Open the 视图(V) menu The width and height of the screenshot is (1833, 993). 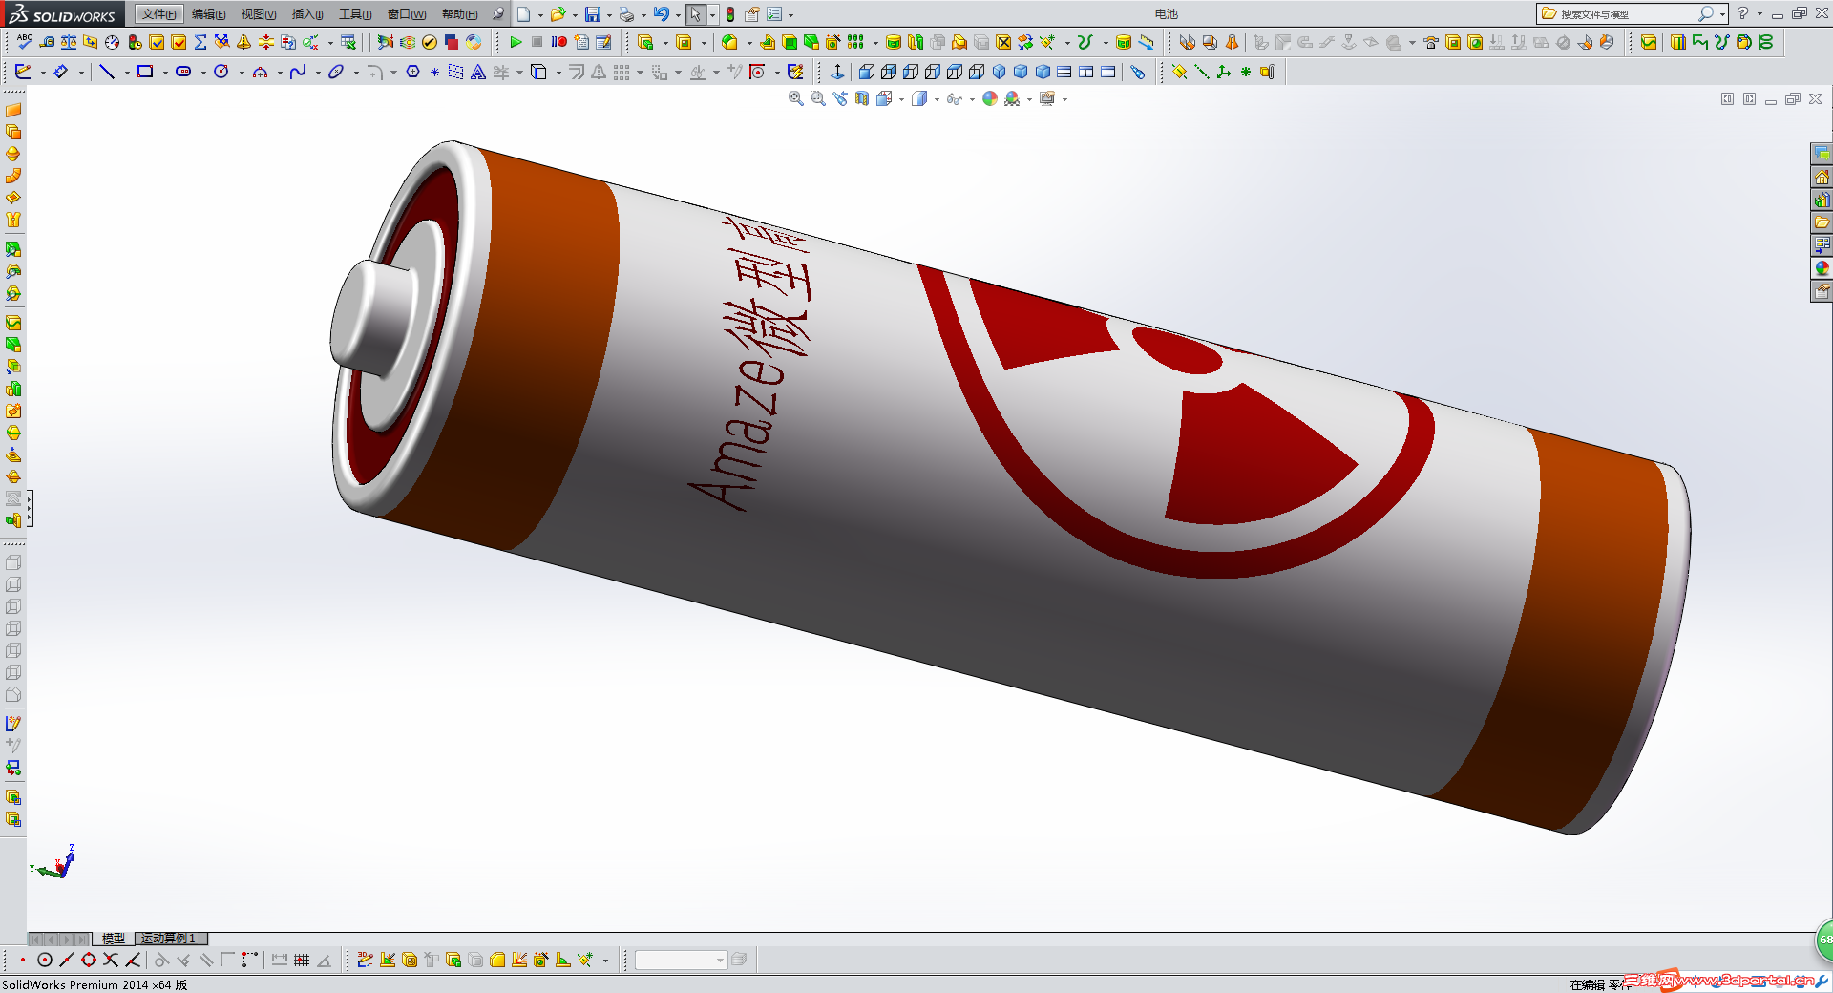point(259,14)
